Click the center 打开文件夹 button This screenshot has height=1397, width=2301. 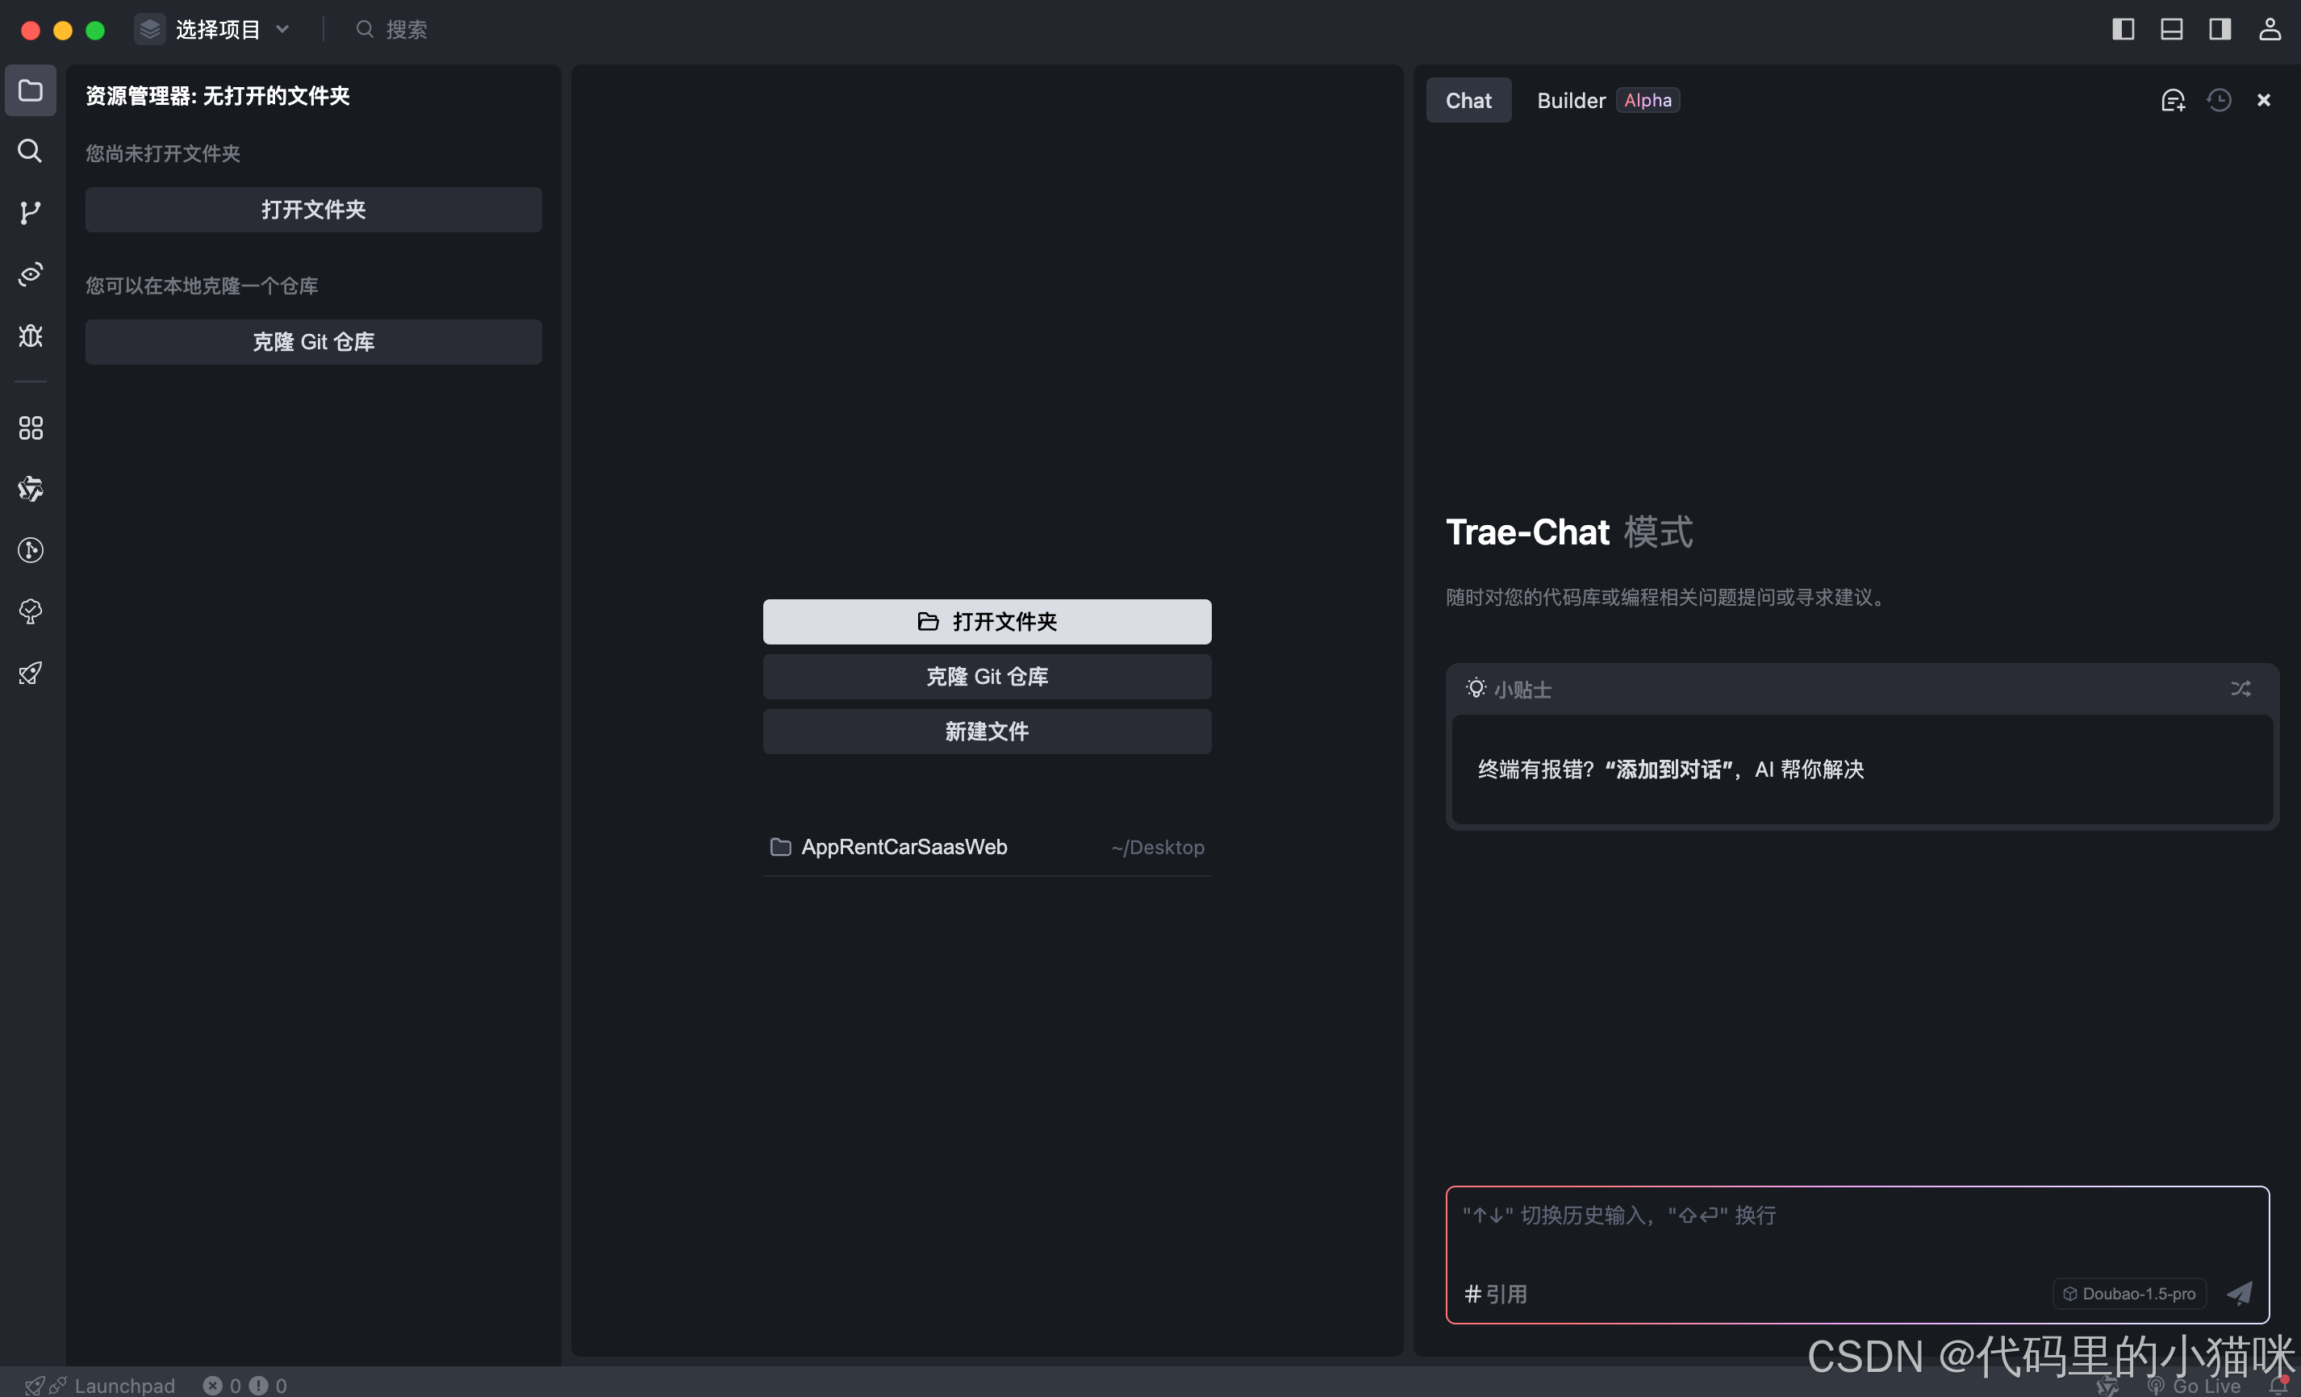click(x=986, y=621)
